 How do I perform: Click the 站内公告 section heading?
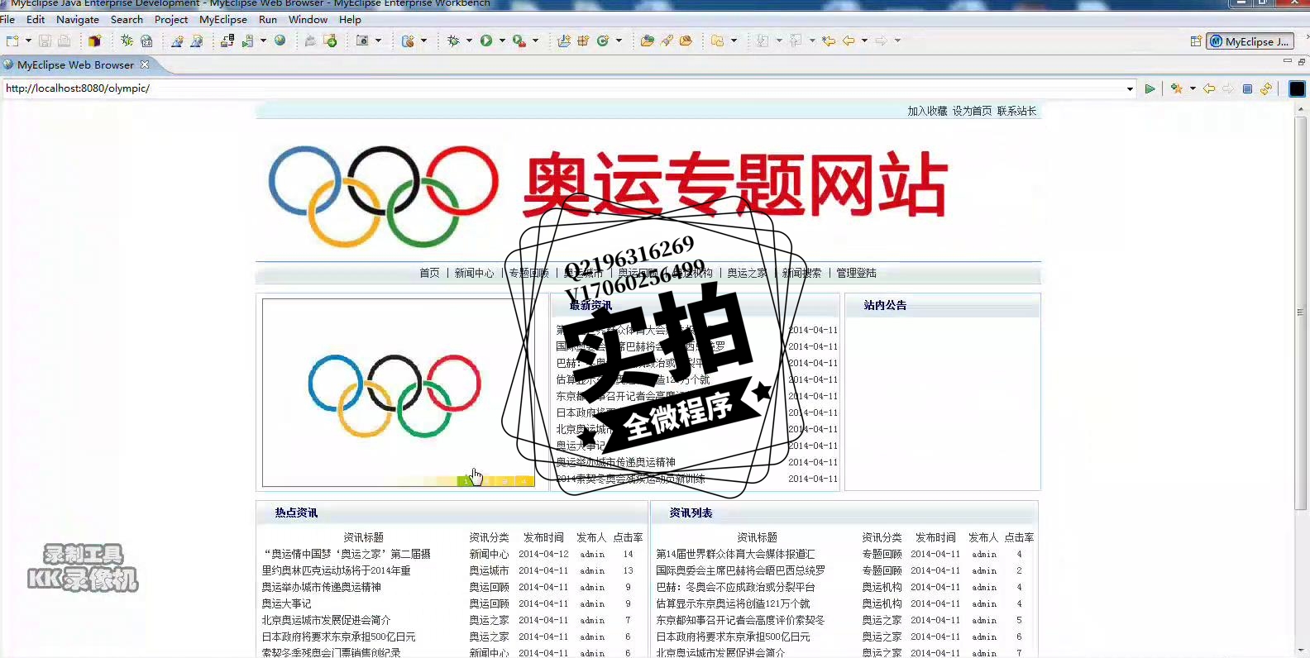885,305
